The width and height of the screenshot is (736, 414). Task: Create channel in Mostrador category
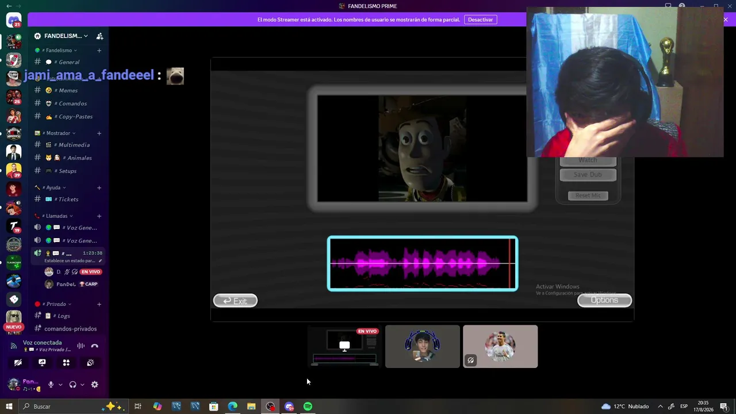coord(99,133)
